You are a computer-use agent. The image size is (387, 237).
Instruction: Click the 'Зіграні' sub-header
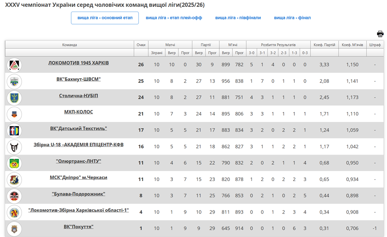[157, 52]
